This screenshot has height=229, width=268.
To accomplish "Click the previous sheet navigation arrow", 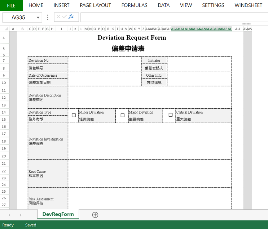I will (x=9, y=215).
